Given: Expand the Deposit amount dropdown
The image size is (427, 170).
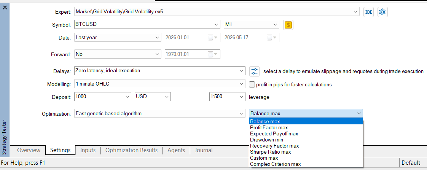Looking at the screenshot, I should tap(127, 97).
